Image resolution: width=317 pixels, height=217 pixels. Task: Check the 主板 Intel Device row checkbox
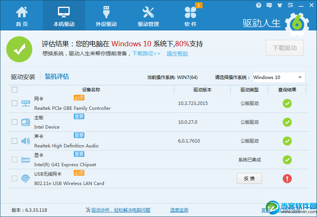point(15,122)
